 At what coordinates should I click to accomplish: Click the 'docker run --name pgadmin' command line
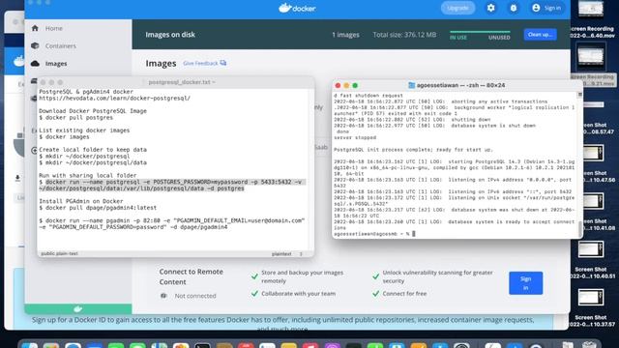172,223
